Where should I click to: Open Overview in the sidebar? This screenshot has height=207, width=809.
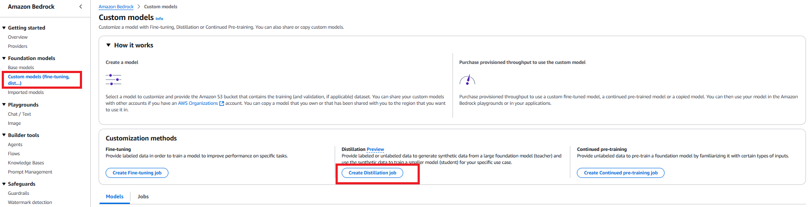[17, 37]
